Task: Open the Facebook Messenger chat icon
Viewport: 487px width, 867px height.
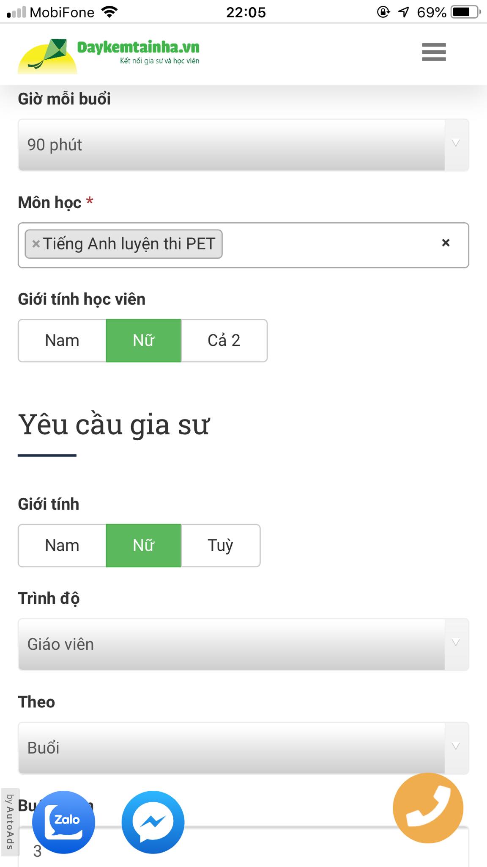Action: (x=153, y=821)
